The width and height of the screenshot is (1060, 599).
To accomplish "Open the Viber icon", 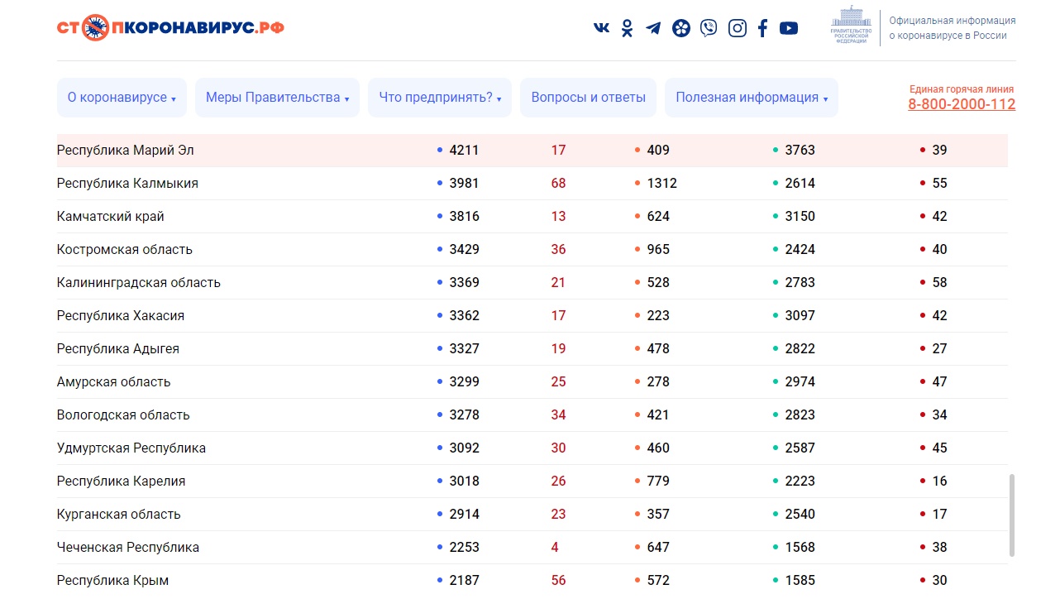I will click(x=709, y=28).
